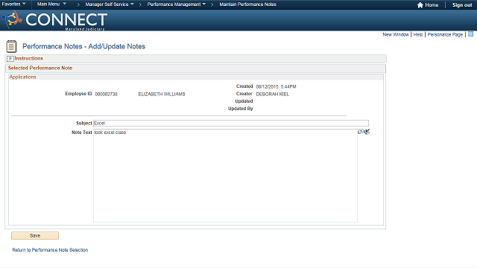Open the New Window link
Image resolution: width=477 pixels, height=268 pixels.
[x=396, y=35]
